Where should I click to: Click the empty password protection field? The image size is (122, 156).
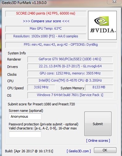tap(25, 134)
